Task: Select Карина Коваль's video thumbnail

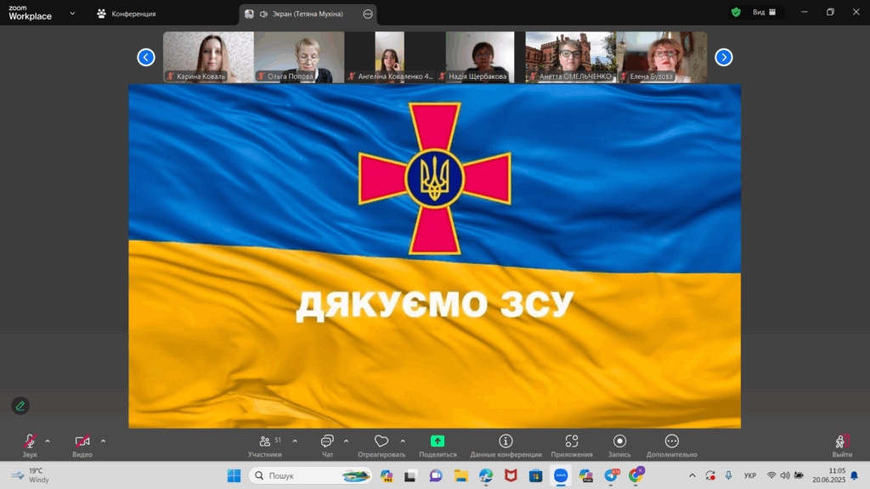Action: click(x=209, y=57)
